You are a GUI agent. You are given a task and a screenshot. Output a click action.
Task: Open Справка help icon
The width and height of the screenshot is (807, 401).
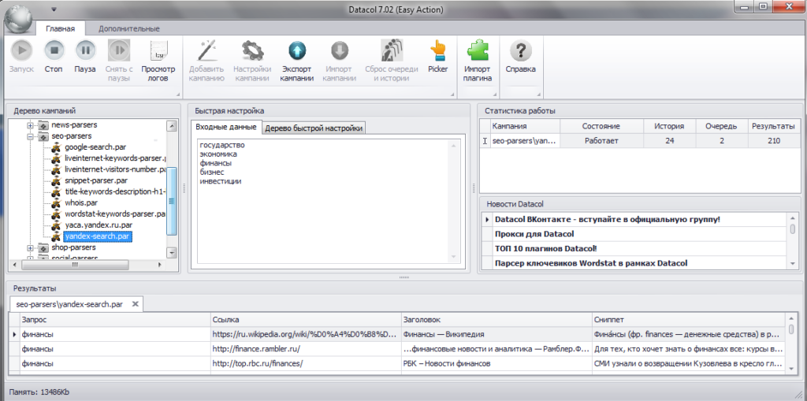pos(520,50)
